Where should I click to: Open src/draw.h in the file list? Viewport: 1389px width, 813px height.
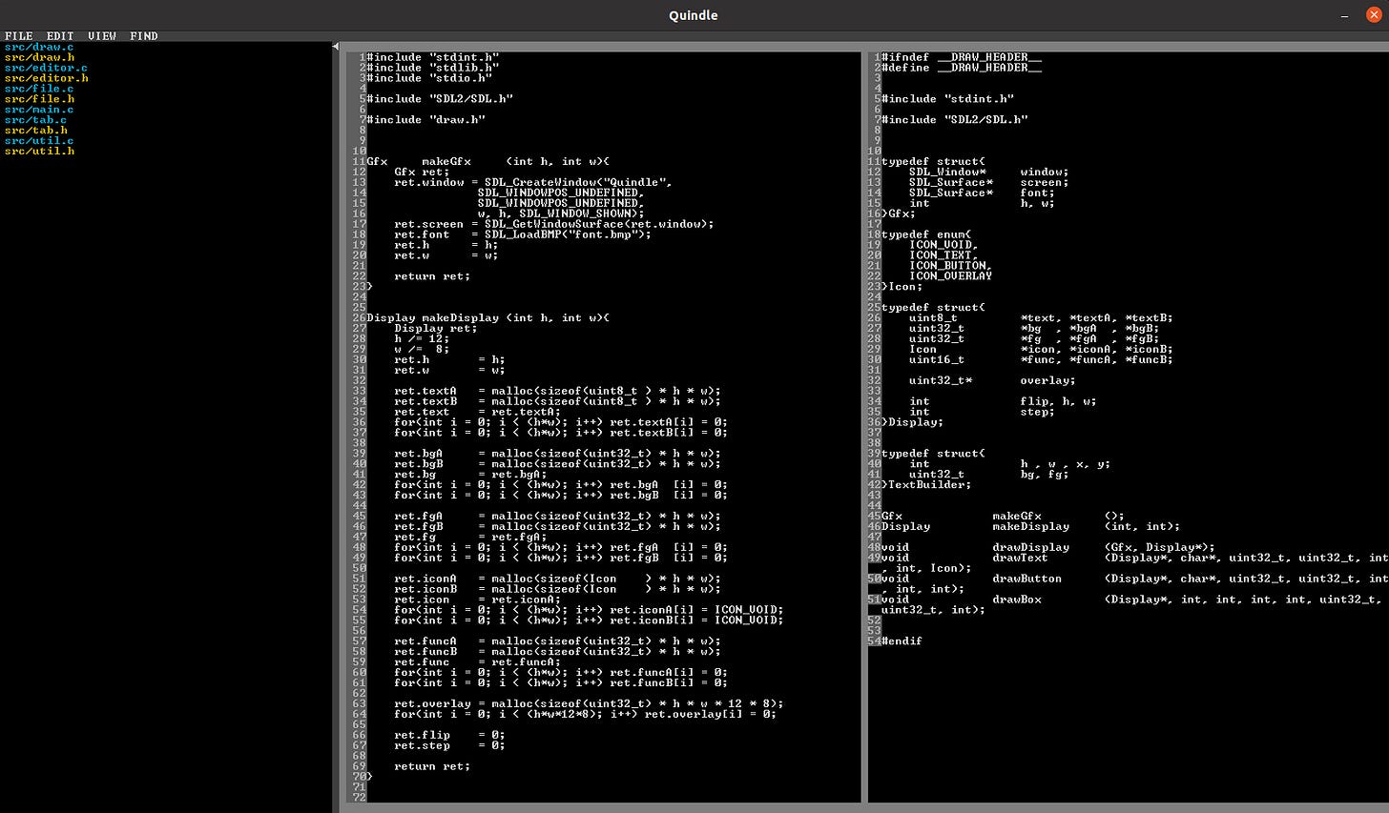[39, 57]
